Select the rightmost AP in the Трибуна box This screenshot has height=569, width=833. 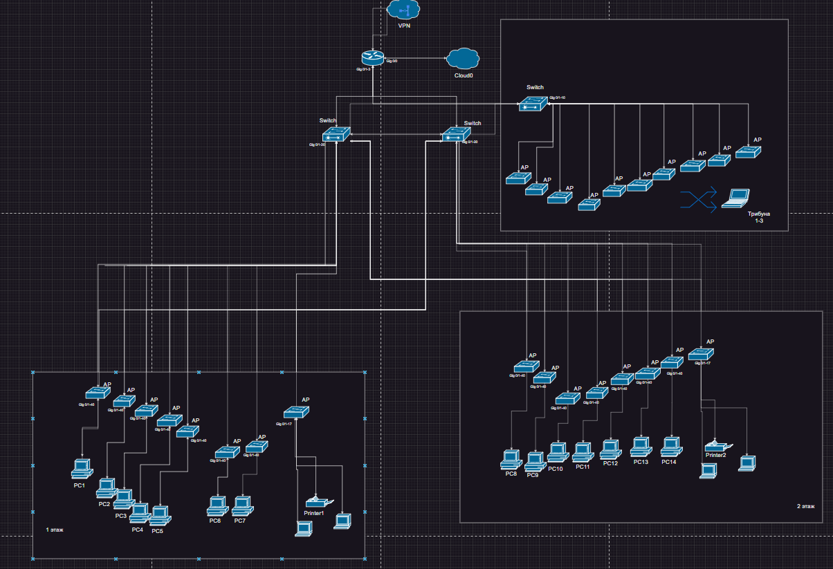point(747,152)
